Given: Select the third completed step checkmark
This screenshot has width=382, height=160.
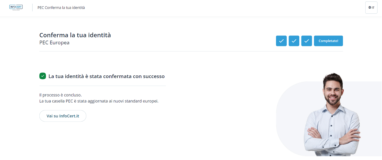Looking at the screenshot, I should coord(306,41).
